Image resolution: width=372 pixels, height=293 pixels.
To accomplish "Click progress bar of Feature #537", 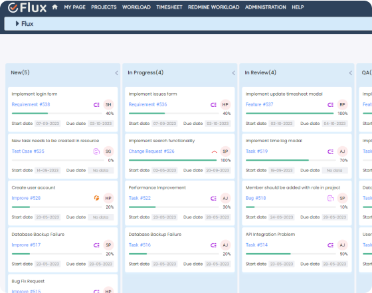I will pyautogui.click(x=290, y=114).
